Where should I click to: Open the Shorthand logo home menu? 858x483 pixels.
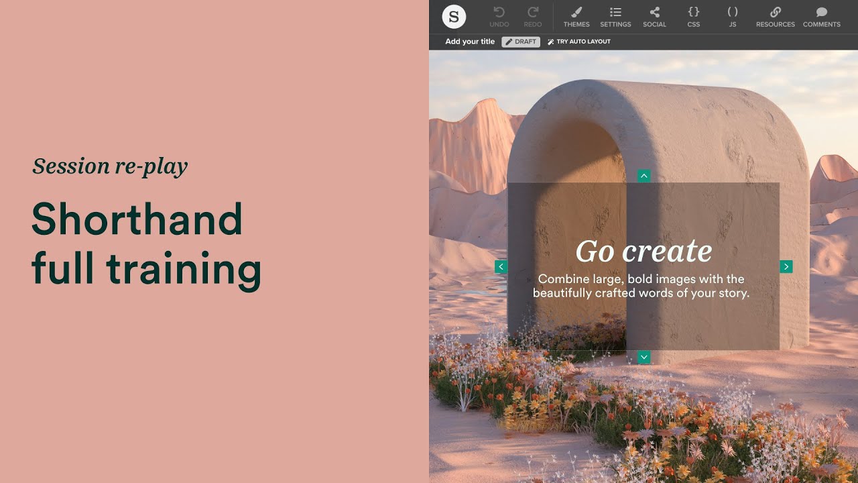tap(454, 17)
